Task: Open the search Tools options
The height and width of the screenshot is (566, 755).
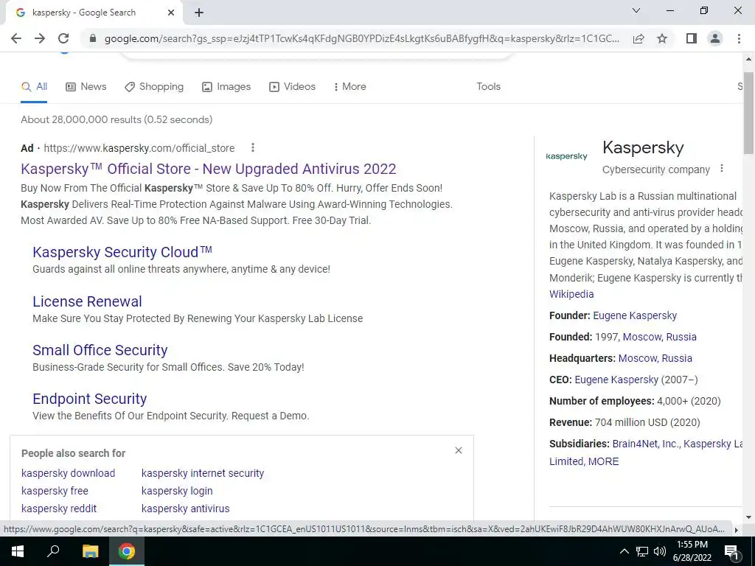Action: [488, 87]
